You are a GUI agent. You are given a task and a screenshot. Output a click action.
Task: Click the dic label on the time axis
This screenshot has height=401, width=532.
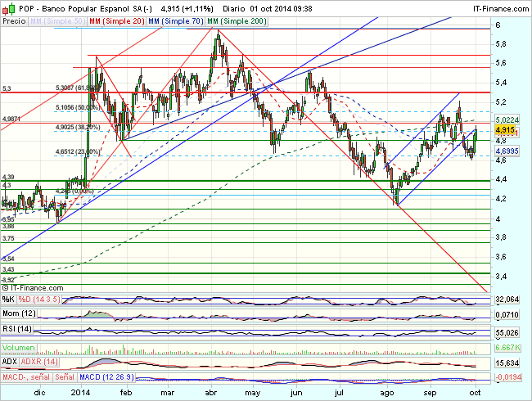(x=40, y=393)
